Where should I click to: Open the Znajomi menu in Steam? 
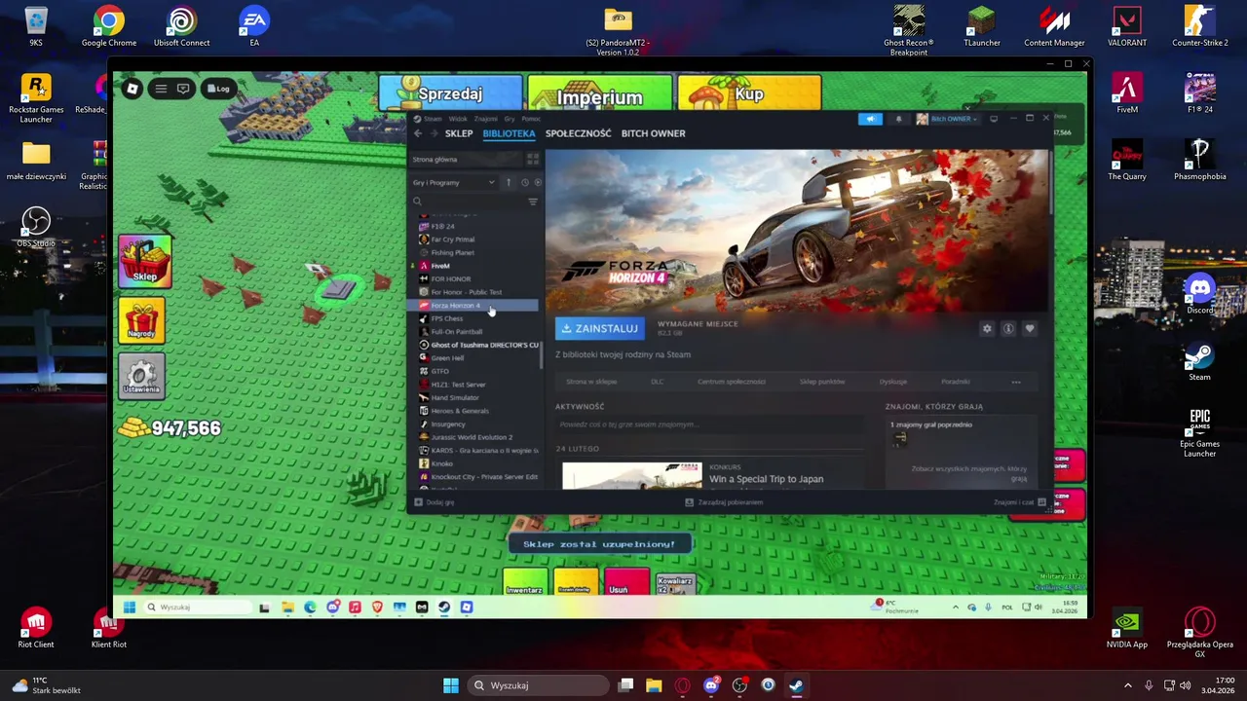pyautogui.click(x=485, y=119)
